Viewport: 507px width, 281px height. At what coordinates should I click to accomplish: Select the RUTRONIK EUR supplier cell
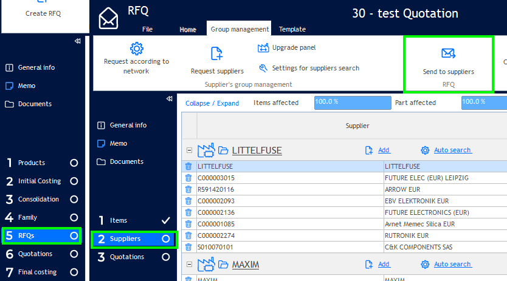pyautogui.click(x=445, y=235)
